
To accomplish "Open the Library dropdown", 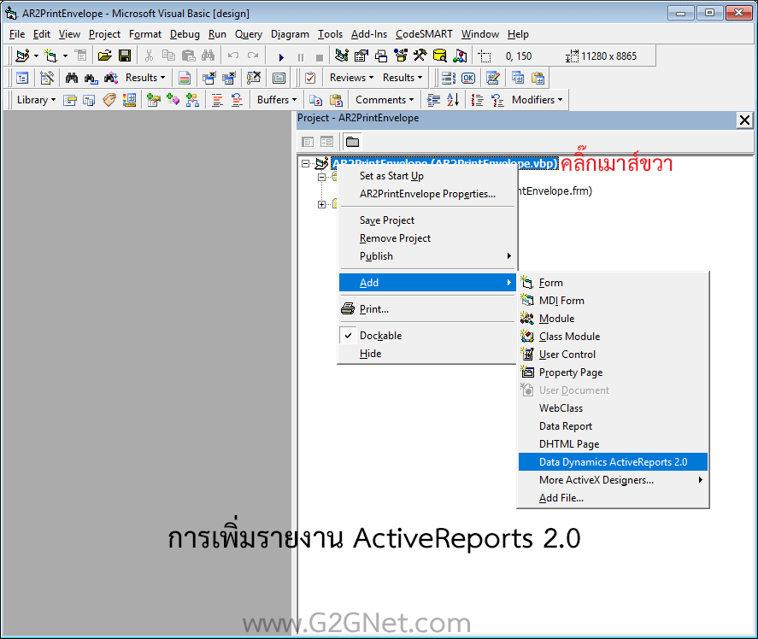I will click(36, 100).
